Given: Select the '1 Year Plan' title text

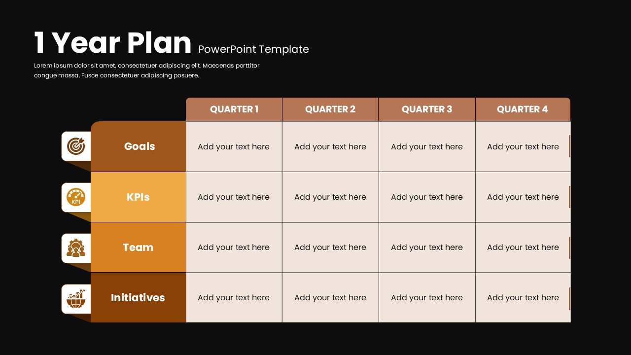Looking at the screenshot, I should 112,43.
